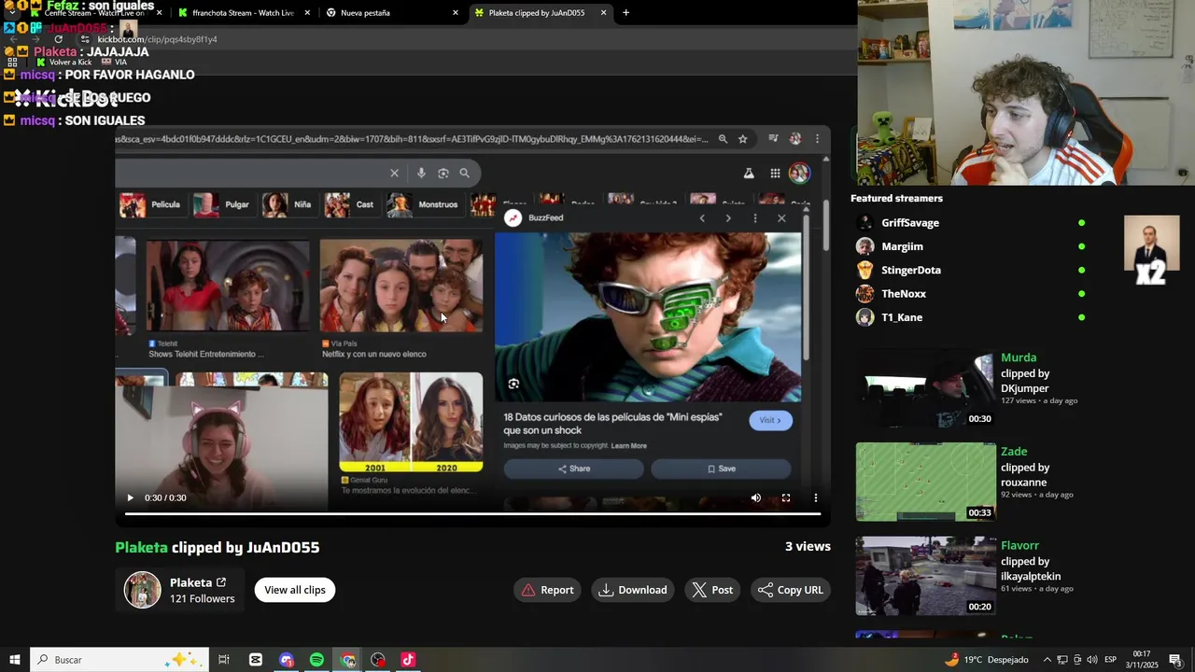Open featured streamer T1_Kane

pos(902,317)
